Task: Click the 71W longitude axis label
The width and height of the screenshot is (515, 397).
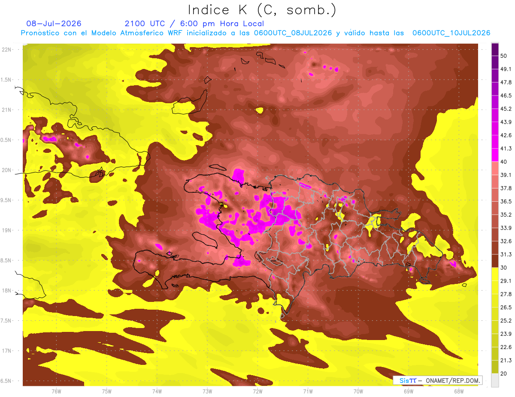Action: point(308,391)
